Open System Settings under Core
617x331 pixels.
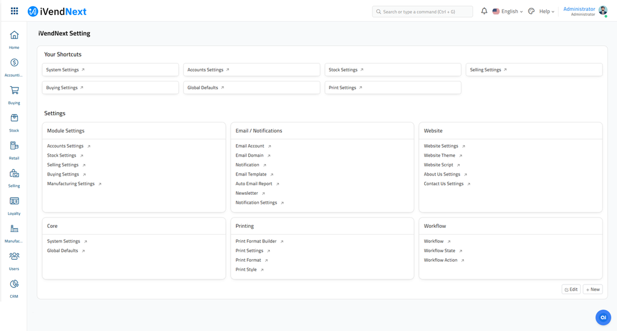pos(64,241)
